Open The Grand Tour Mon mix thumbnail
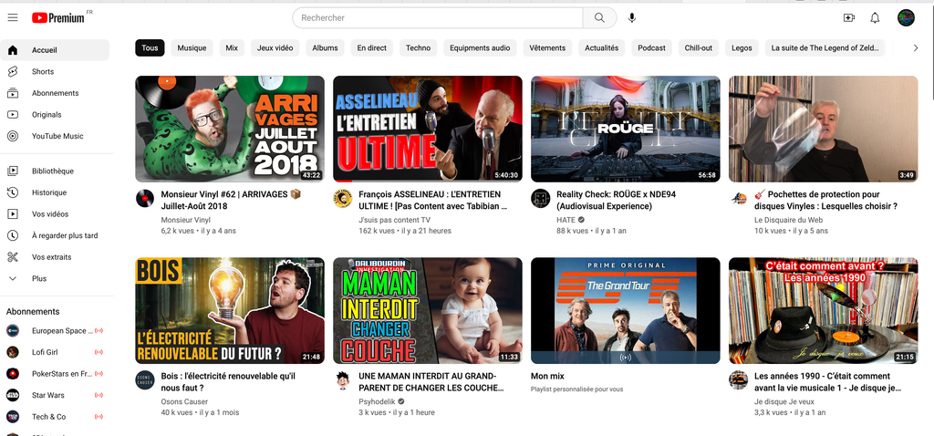This screenshot has height=436, width=934. click(x=625, y=310)
